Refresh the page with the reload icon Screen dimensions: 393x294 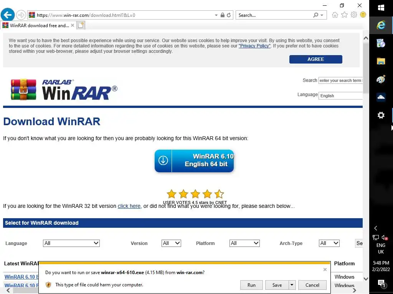[229, 15]
